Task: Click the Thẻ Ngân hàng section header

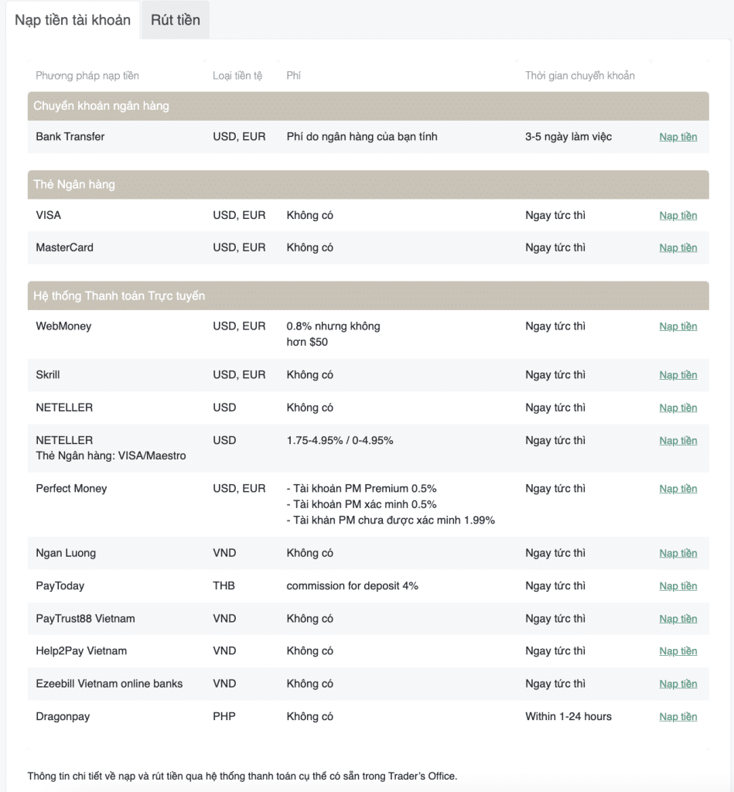Action: tap(74, 185)
